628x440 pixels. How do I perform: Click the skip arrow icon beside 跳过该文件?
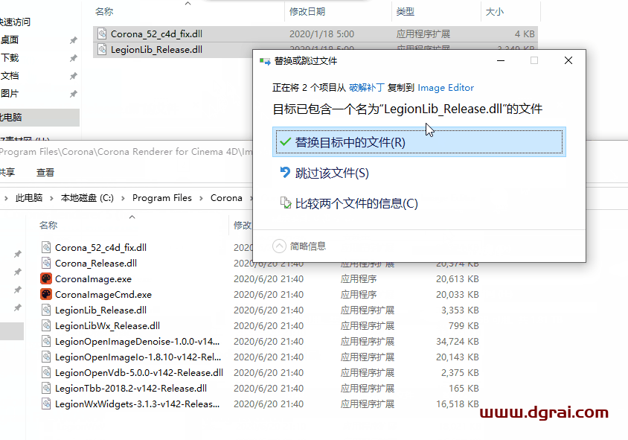[284, 173]
